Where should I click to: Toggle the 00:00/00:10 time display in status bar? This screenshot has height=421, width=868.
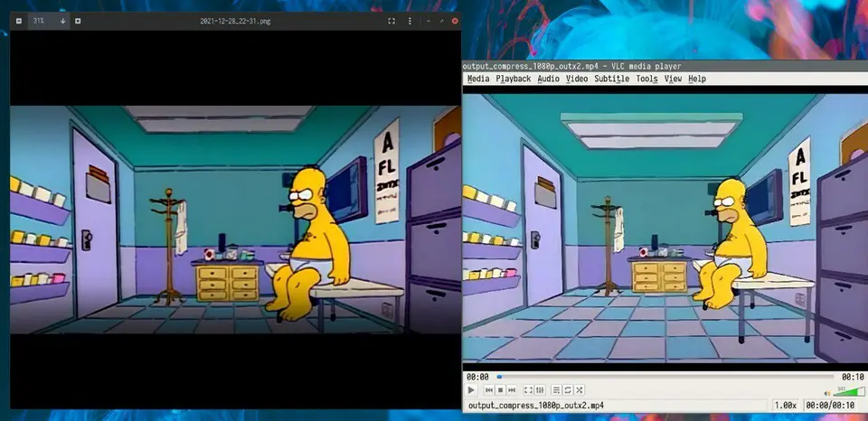pos(832,406)
